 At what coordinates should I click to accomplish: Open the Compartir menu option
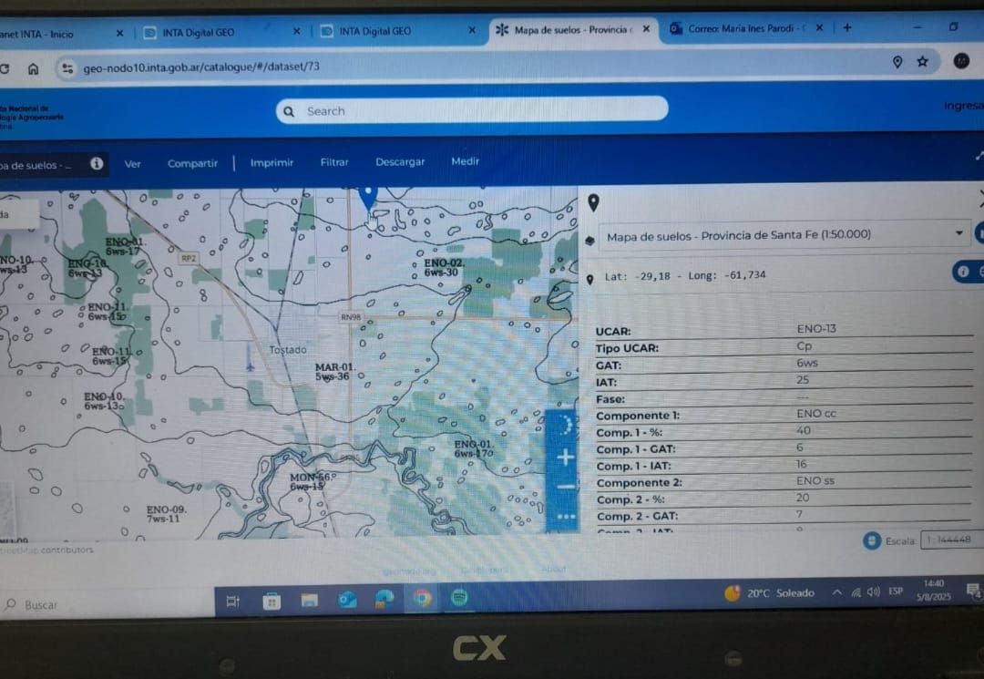tap(192, 164)
